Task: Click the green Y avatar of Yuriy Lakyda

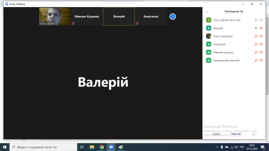Action: pyautogui.click(x=208, y=20)
